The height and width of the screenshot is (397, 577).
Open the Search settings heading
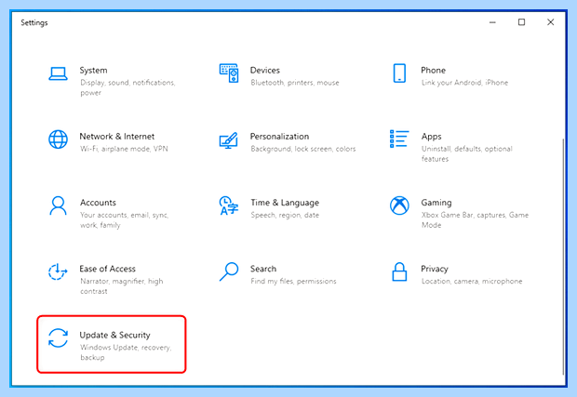[x=263, y=269]
